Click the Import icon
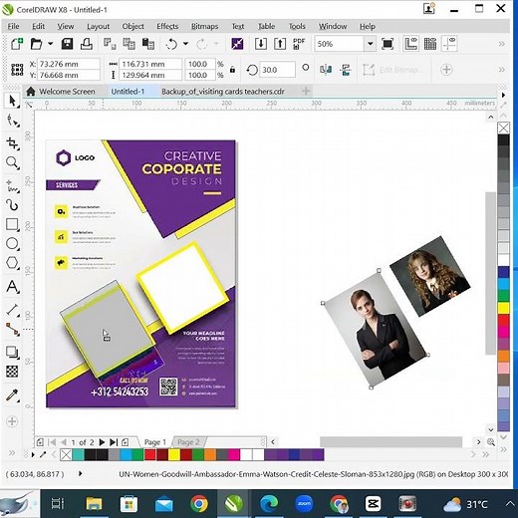Viewport: 518px width, 518px height. pos(261,44)
